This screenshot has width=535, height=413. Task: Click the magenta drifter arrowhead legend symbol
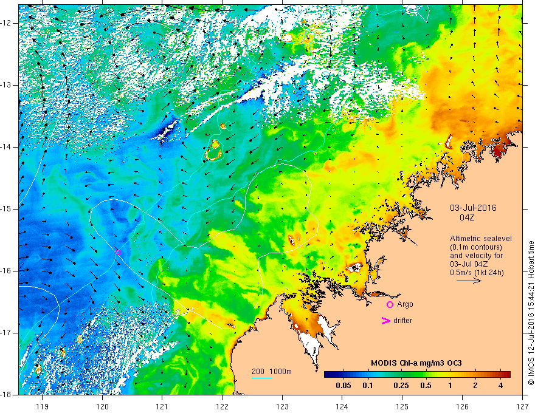click(385, 321)
